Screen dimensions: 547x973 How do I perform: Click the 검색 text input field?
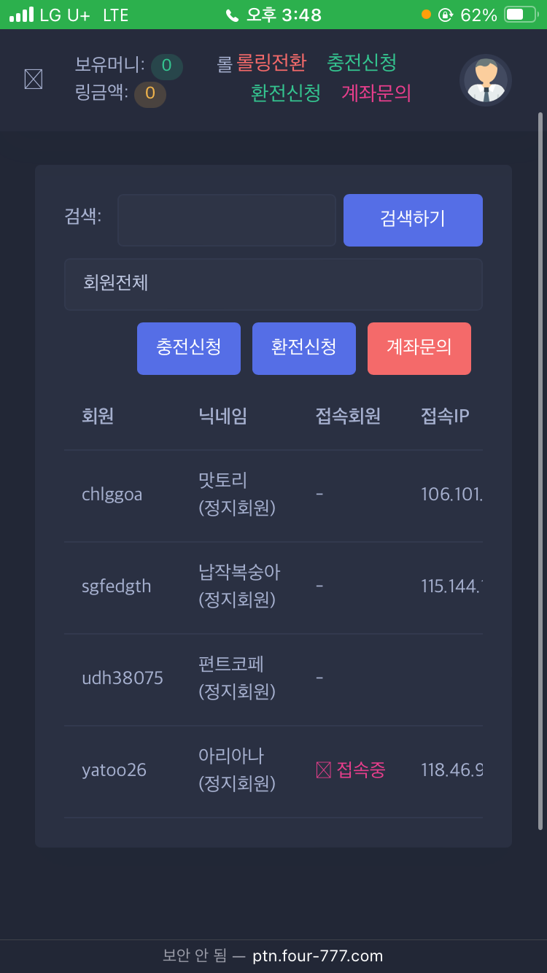tap(227, 220)
